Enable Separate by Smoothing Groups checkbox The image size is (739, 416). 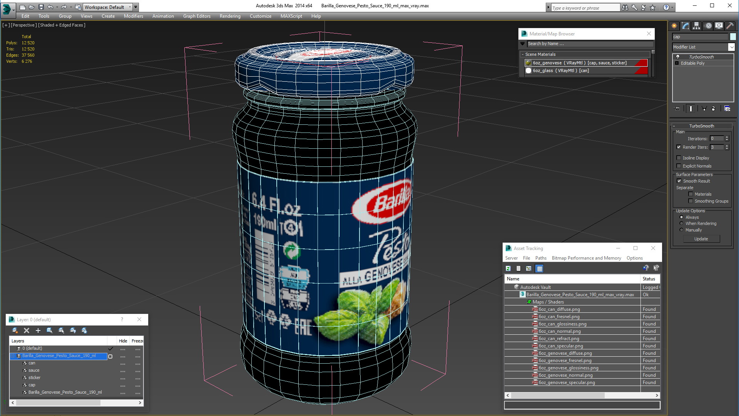pos(691,201)
